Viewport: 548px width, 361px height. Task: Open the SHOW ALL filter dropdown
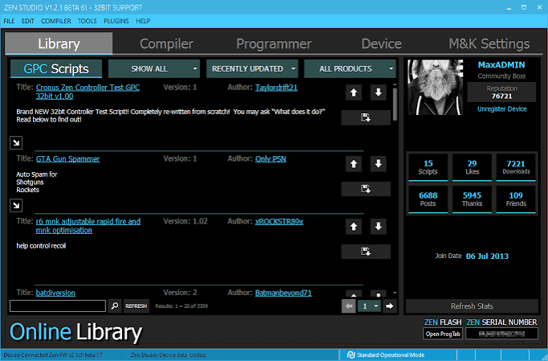[153, 68]
